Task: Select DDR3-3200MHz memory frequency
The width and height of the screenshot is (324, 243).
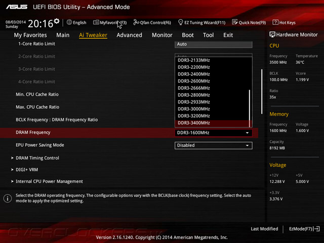Action: [x=212, y=116]
